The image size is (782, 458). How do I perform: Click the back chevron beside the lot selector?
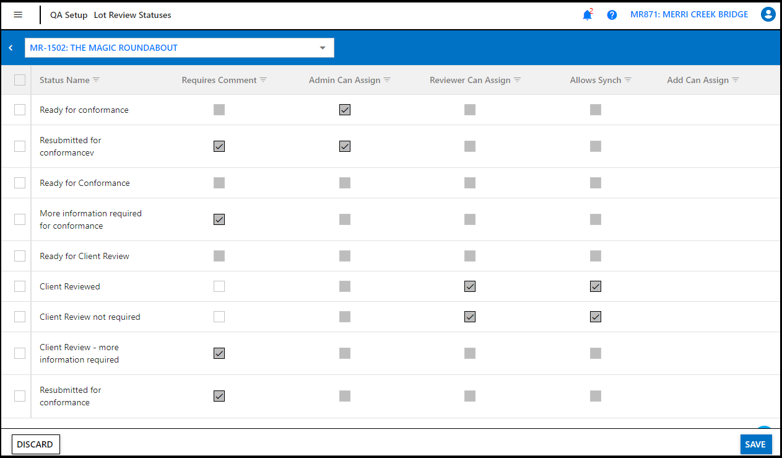[10, 47]
